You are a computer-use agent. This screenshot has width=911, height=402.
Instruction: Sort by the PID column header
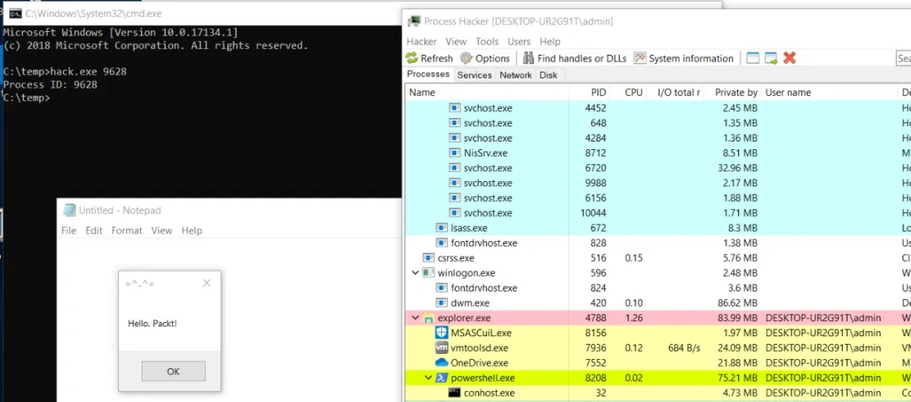click(x=590, y=92)
